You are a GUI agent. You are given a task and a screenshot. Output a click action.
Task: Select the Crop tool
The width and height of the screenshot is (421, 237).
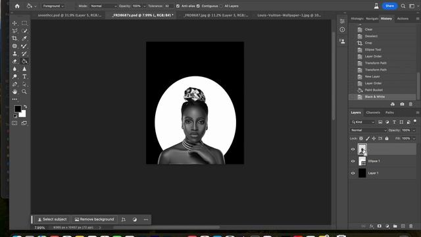pyautogui.click(x=14, y=38)
